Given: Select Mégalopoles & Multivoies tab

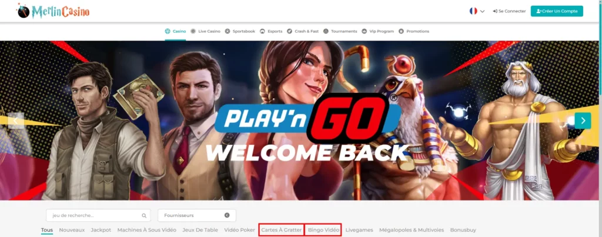Looking at the screenshot, I should pyautogui.click(x=412, y=230).
